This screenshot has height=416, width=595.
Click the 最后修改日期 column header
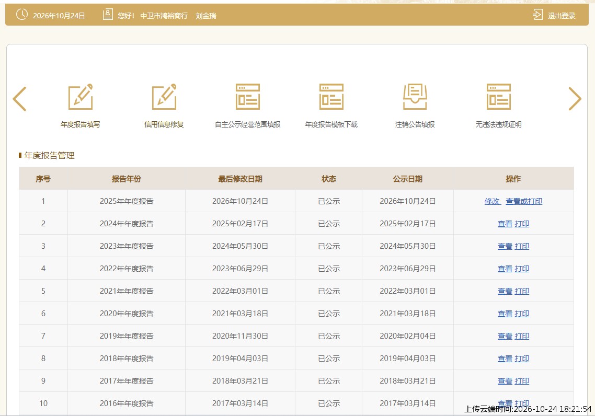point(240,179)
